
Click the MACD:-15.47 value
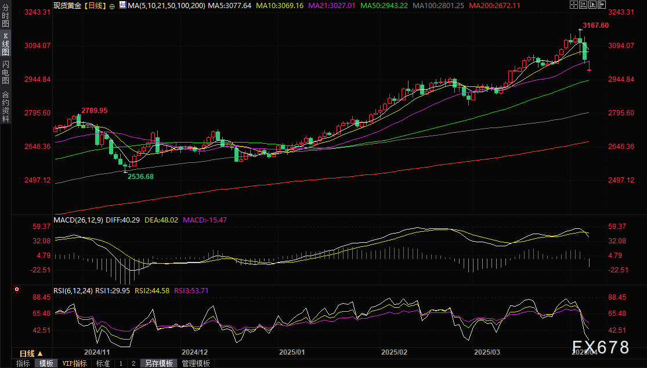pos(205,220)
